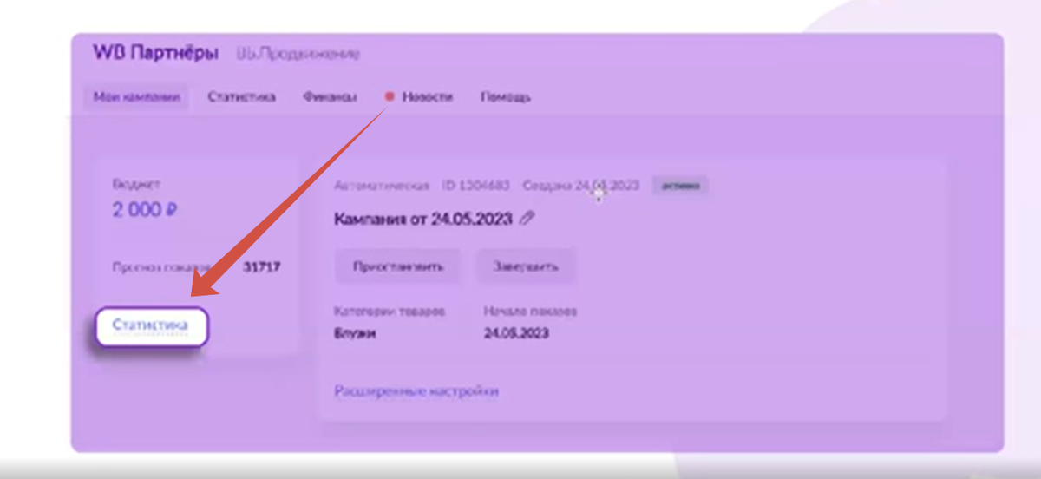End campaign with Завершить button

click(x=527, y=266)
